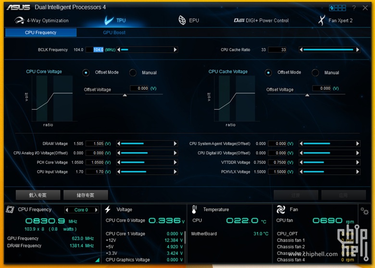This screenshot has width=375, height=268.
Task: Click the load profile button (载入专案)
Action: (x=38, y=195)
